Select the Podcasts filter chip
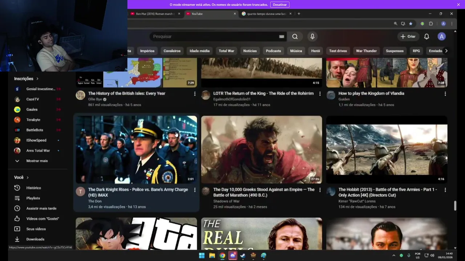The height and width of the screenshot is (261, 465). click(x=273, y=51)
